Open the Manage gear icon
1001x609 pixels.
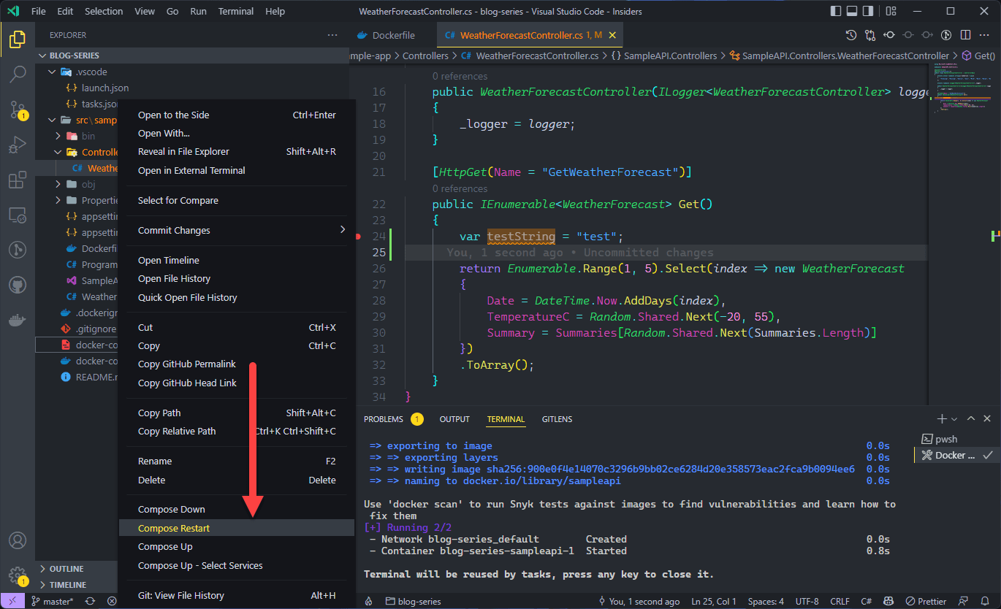pos(18,575)
